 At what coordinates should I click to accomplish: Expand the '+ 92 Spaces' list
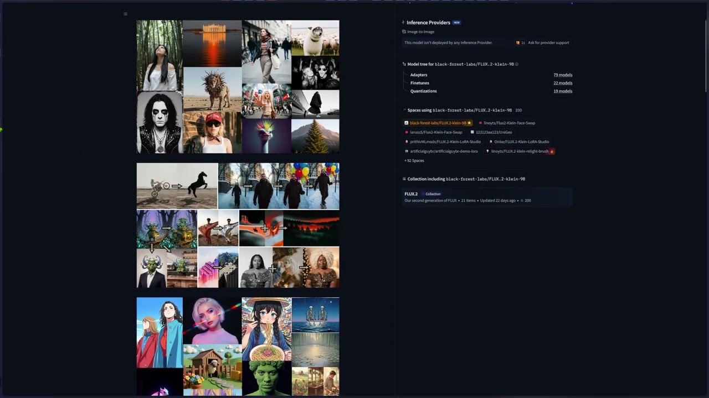pos(414,160)
